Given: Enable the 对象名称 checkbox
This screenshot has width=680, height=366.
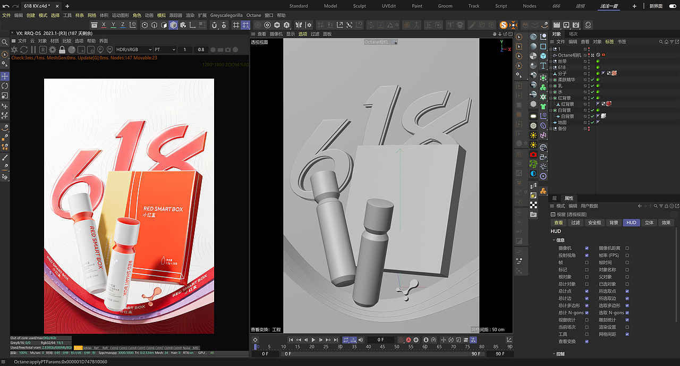Looking at the screenshot, I should (x=627, y=270).
